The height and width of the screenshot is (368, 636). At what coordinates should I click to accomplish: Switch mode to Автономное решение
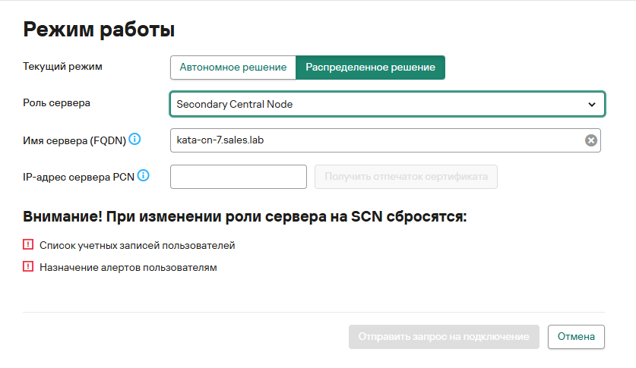[x=233, y=68]
